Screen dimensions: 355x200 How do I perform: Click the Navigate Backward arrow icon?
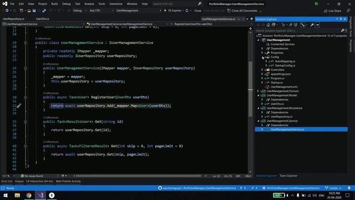click(7, 11)
